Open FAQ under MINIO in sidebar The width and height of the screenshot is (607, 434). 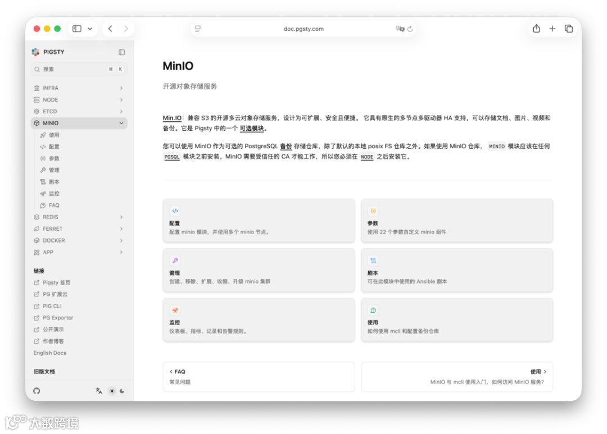(54, 205)
